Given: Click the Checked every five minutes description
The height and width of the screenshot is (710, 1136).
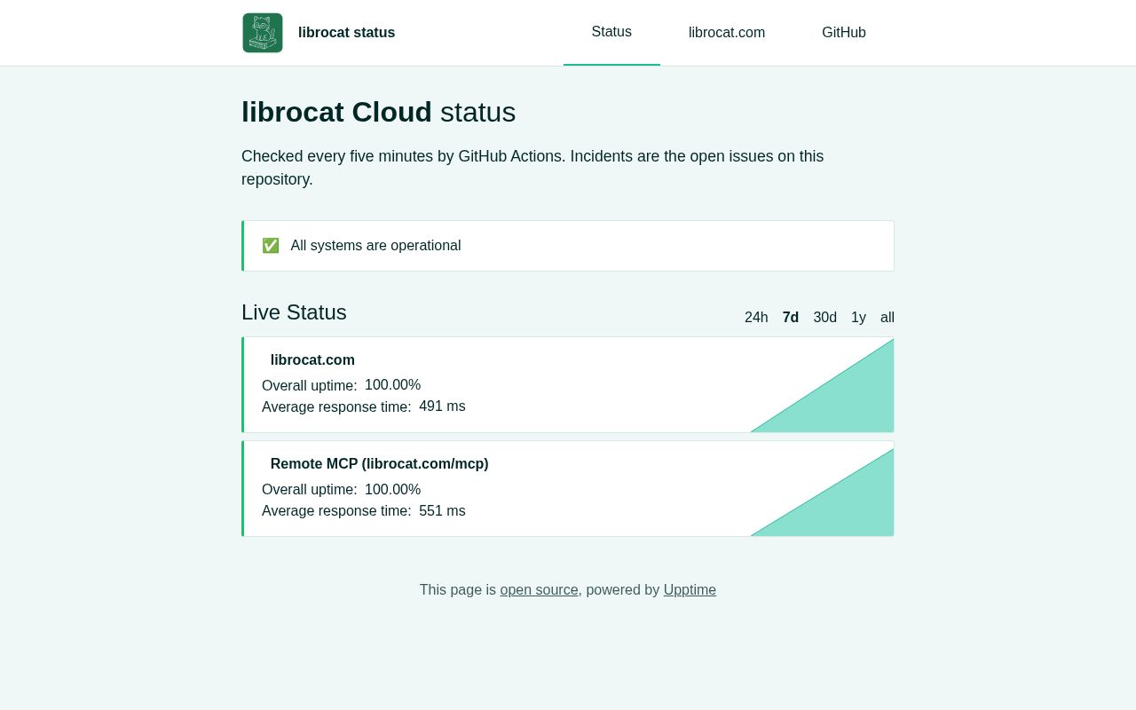Looking at the screenshot, I should point(532,168).
